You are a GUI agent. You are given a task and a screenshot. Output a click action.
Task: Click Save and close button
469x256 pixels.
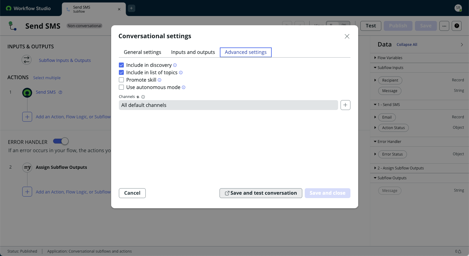328,193
